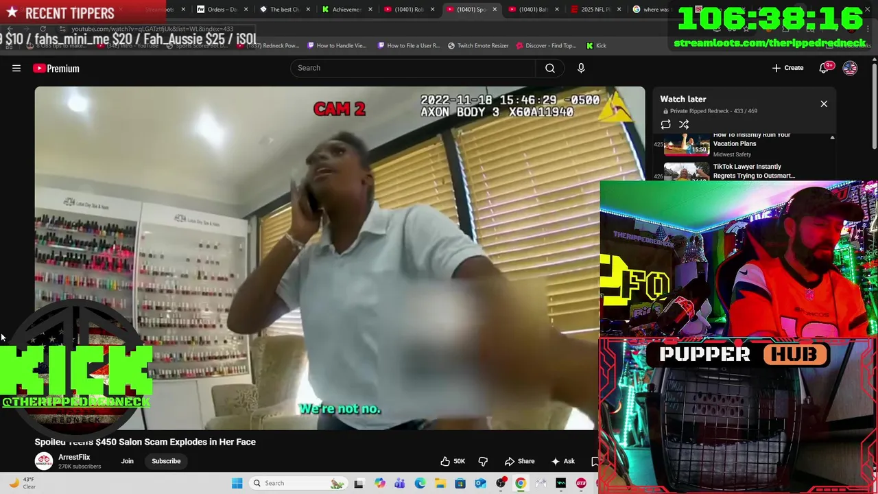878x494 pixels.
Task: Open YouTube notifications bell
Action: click(x=825, y=68)
